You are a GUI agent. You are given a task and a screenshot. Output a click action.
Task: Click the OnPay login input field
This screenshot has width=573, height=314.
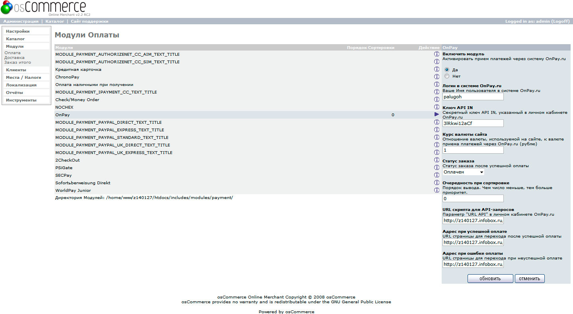pyautogui.click(x=473, y=97)
